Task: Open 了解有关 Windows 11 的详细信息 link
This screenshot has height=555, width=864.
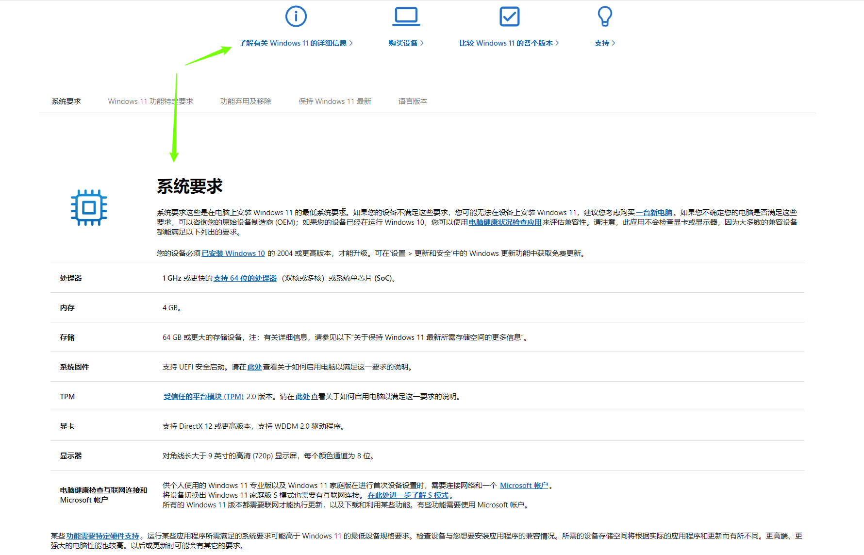Action: [x=296, y=43]
